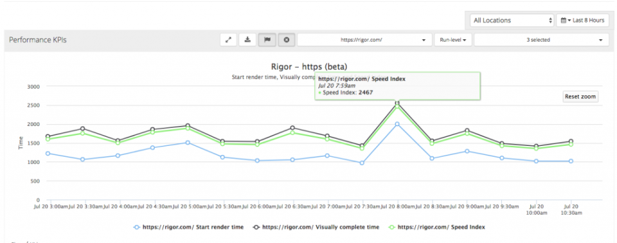Click the Reset zoom button
The width and height of the screenshot is (617, 243).
point(580,96)
